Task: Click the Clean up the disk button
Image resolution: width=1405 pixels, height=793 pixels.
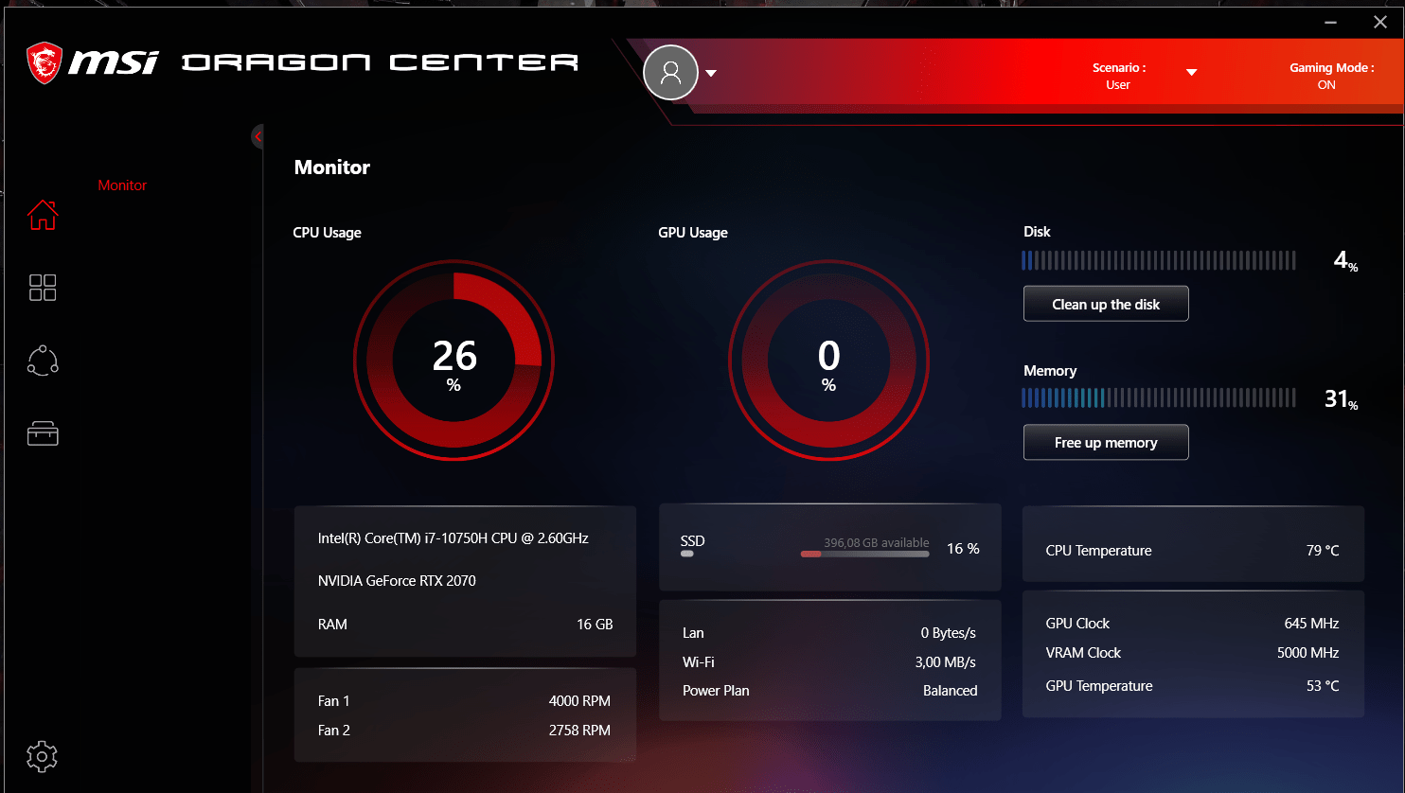Action: 1106,304
